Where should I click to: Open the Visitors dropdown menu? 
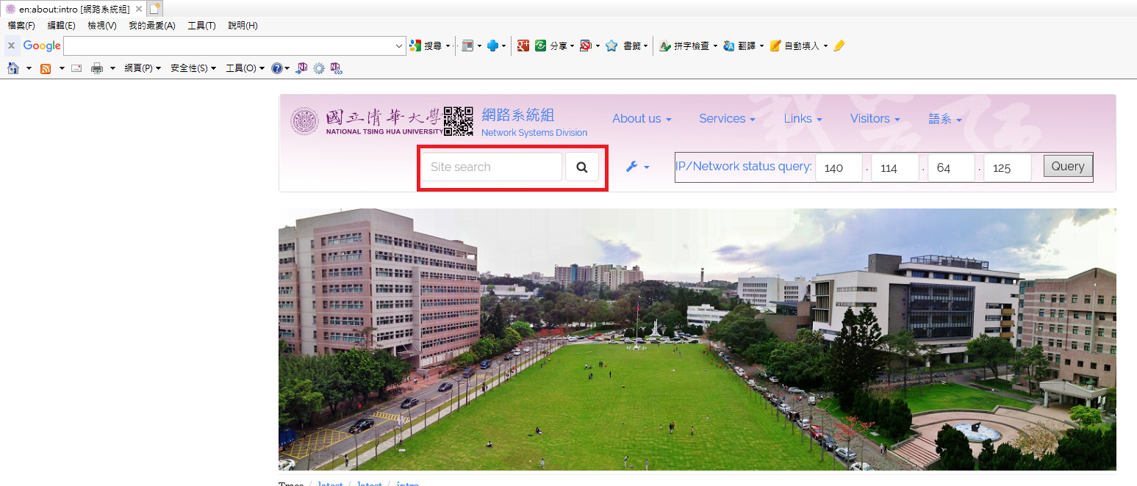[875, 119]
